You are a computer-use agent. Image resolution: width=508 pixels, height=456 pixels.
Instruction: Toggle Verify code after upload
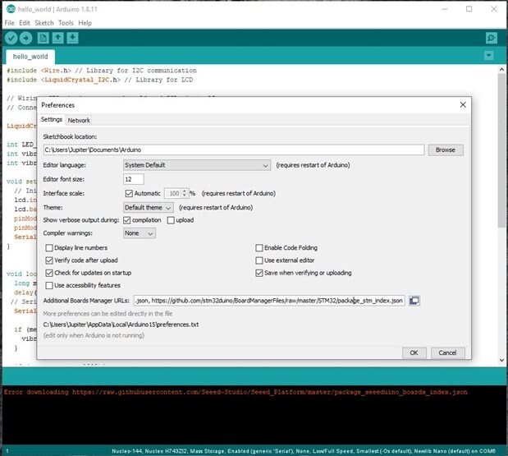[49, 260]
